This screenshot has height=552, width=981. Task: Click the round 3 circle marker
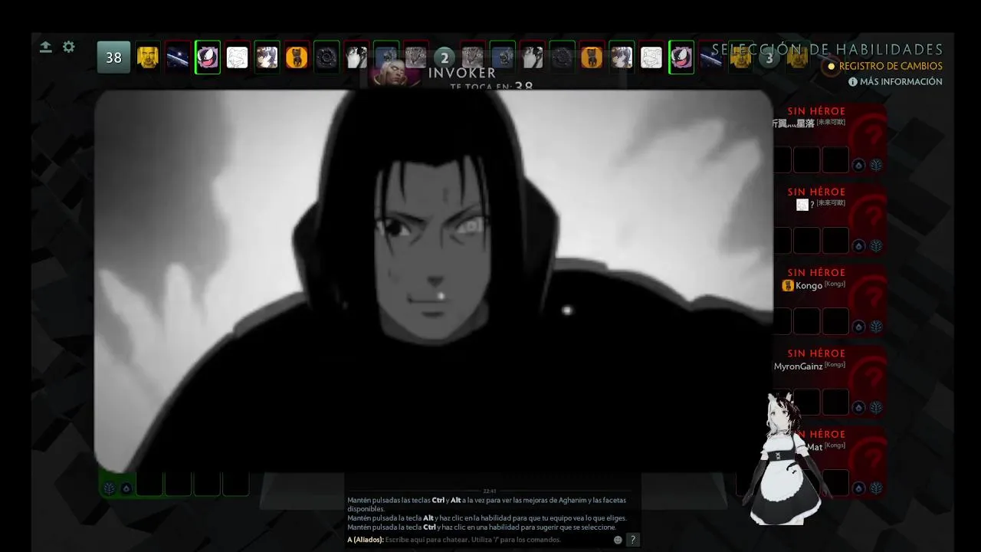click(769, 58)
